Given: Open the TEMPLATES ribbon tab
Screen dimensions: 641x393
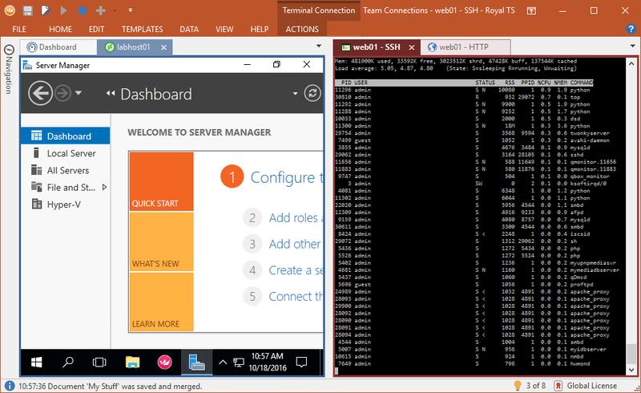Looking at the screenshot, I should (x=140, y=29).
